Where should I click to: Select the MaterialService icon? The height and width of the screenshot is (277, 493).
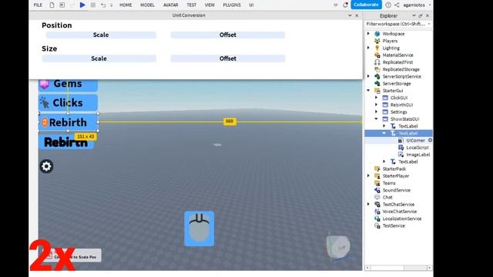coord(377,55)
